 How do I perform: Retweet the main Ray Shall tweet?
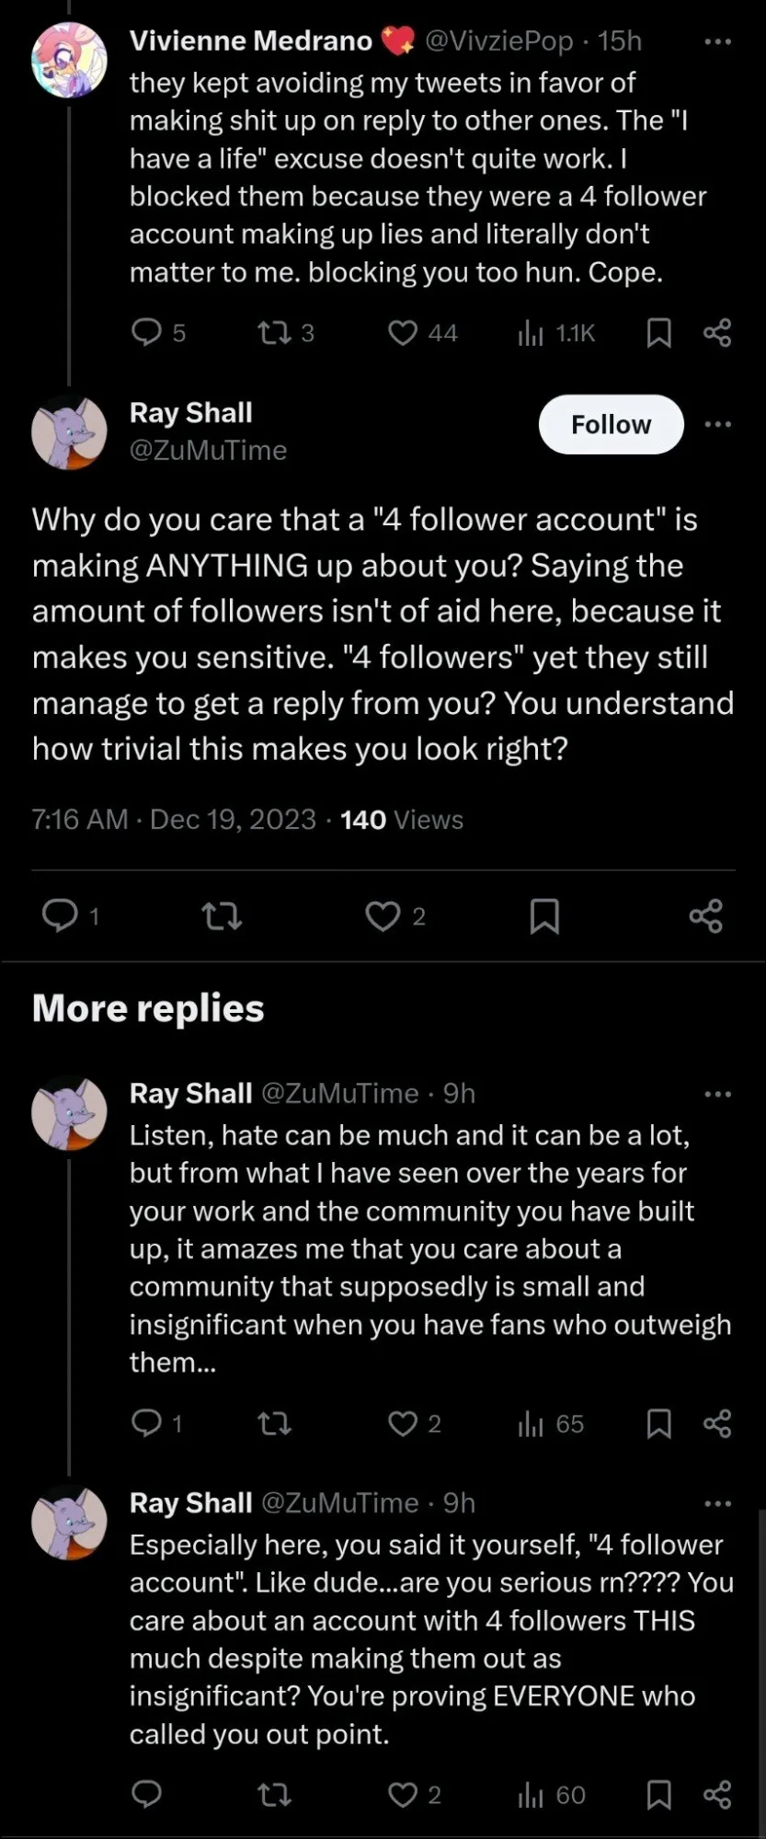[x=222, y=915]
